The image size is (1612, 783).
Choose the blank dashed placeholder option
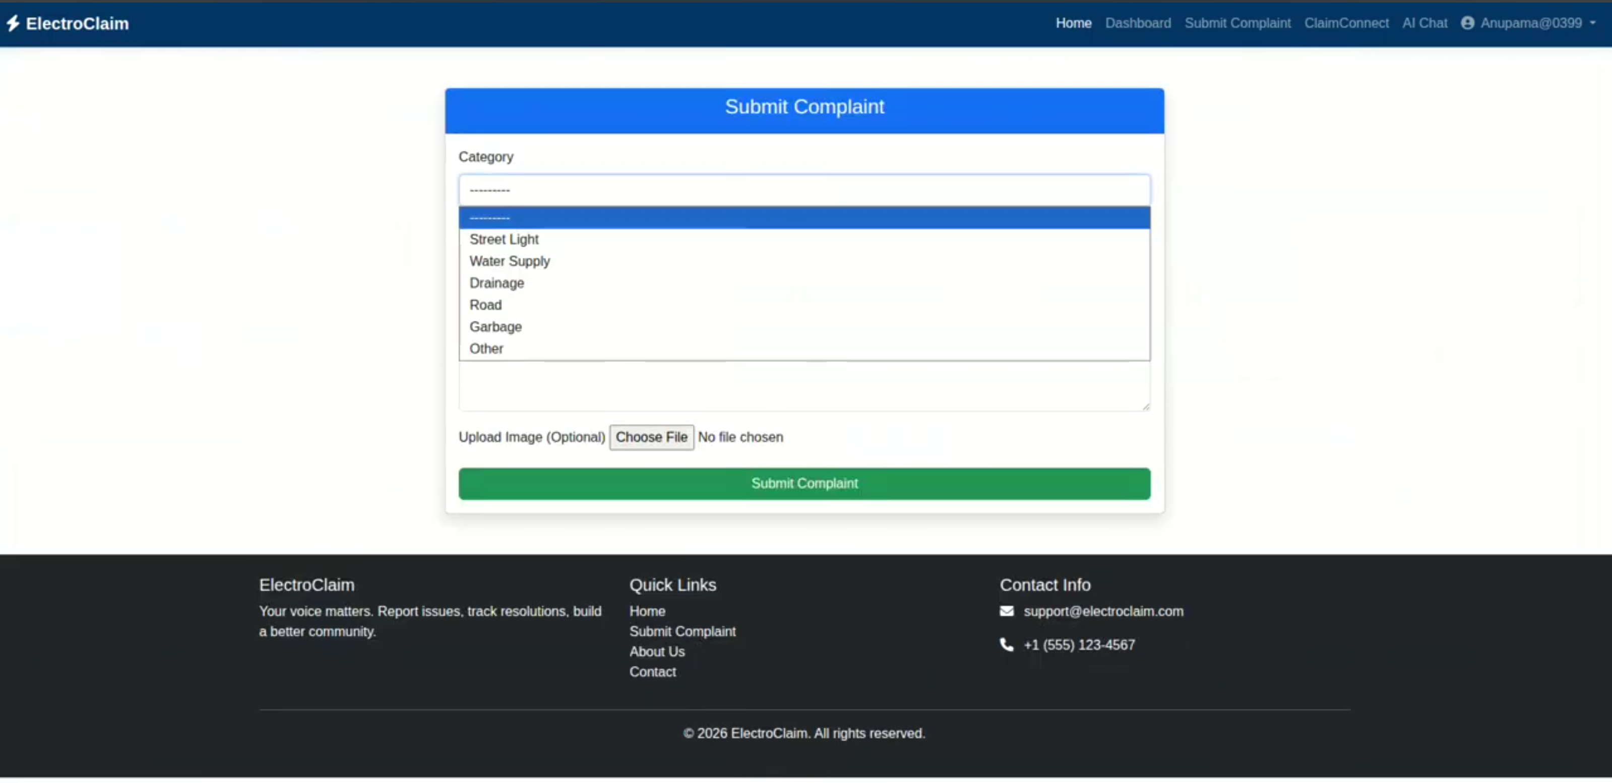(x=804, y=218)
